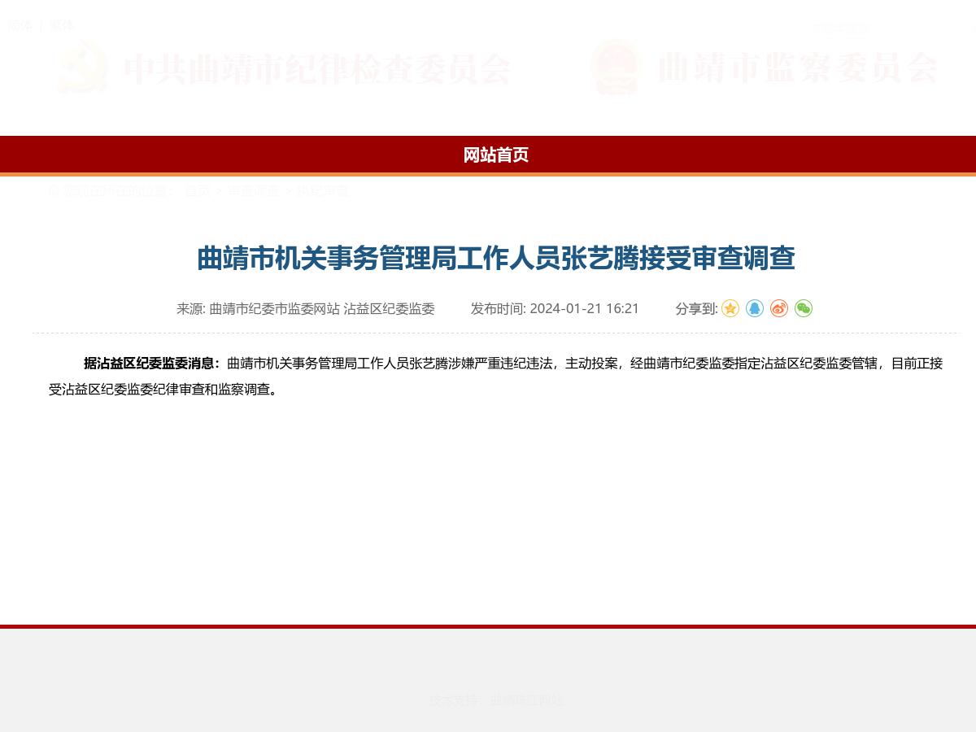
Task: Select the publish time 2024-01-21 16:21
Action: coord(585,308)
